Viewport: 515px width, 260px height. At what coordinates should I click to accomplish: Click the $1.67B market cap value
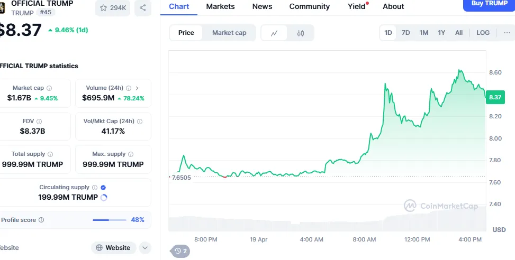click(19, 98)
